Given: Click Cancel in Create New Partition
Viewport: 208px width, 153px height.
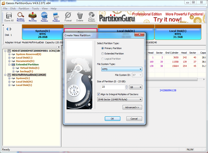Looking at the screenshot, I should 134,119.
